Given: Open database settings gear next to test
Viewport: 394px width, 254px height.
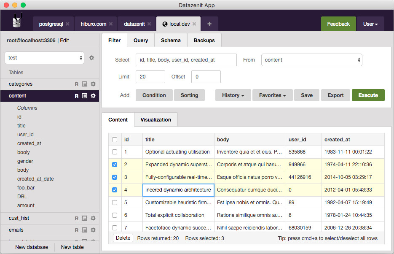Looking at the screenshot, I should 92,58.
